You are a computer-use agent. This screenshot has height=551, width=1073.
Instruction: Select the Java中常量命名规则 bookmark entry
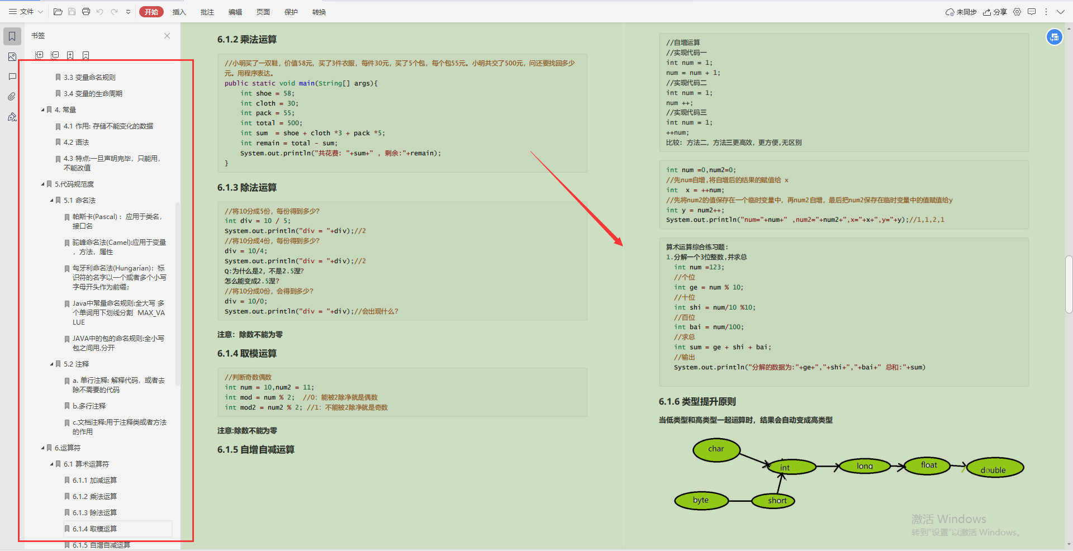pos(118,313)
